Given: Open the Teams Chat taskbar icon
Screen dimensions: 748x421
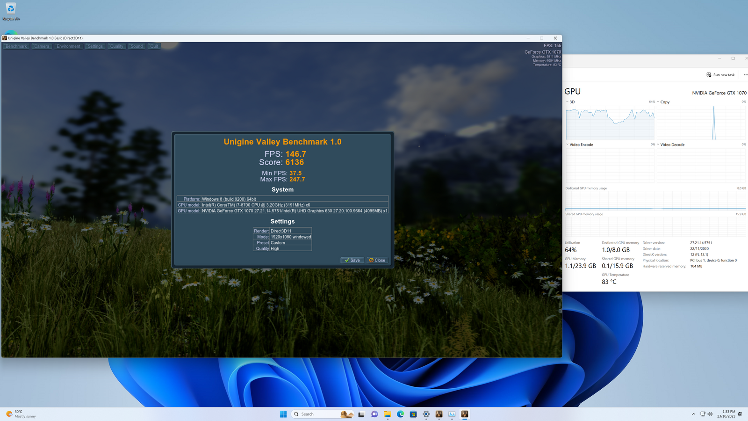Looking at the screenshot, I should (374, 414).
